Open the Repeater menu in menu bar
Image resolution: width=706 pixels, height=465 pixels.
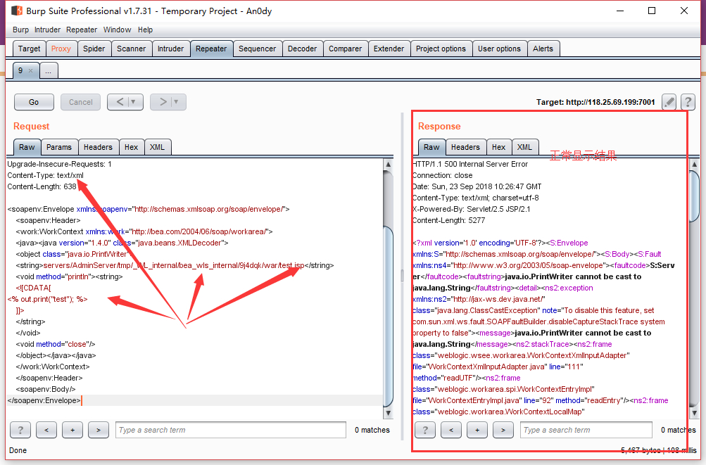(x=82, y=30)
